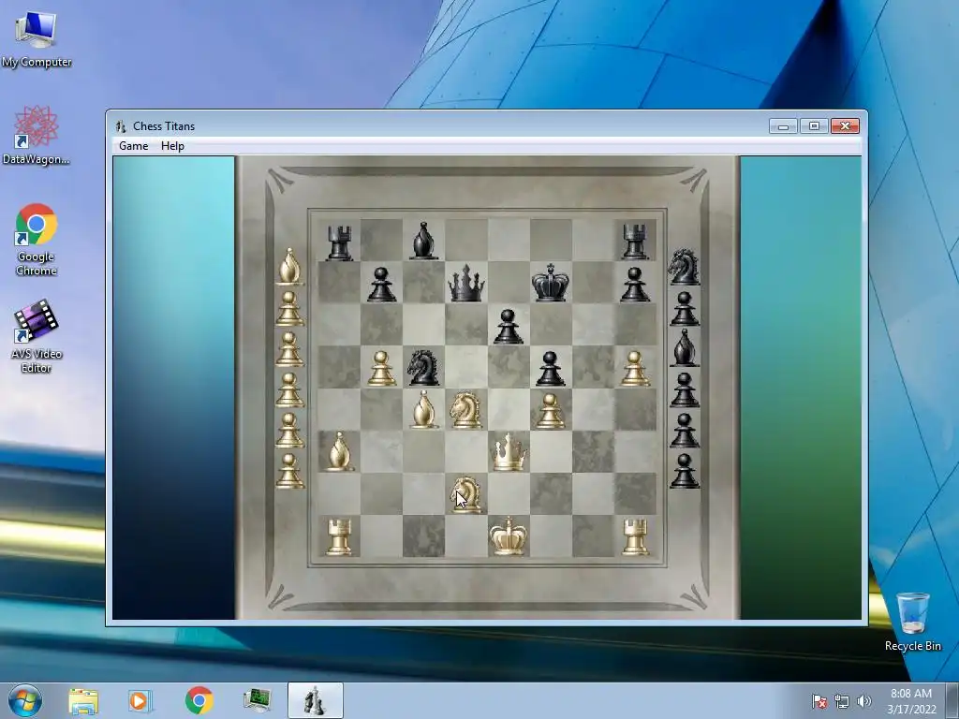Select the black bishop on the top row

(424, 241)
